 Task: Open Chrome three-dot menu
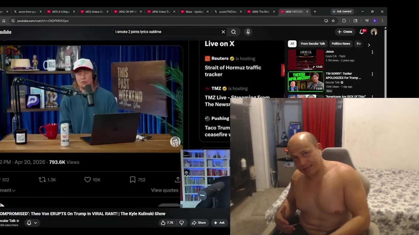click(x=382, y=21)
